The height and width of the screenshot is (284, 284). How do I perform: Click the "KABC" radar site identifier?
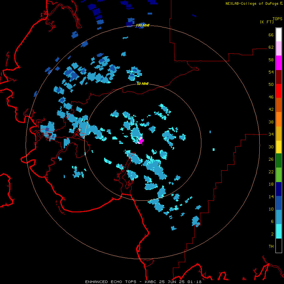151,282
